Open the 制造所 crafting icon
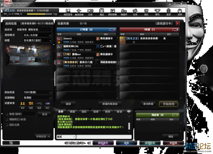This screenshot has width=213, height=154. (124, 12)
